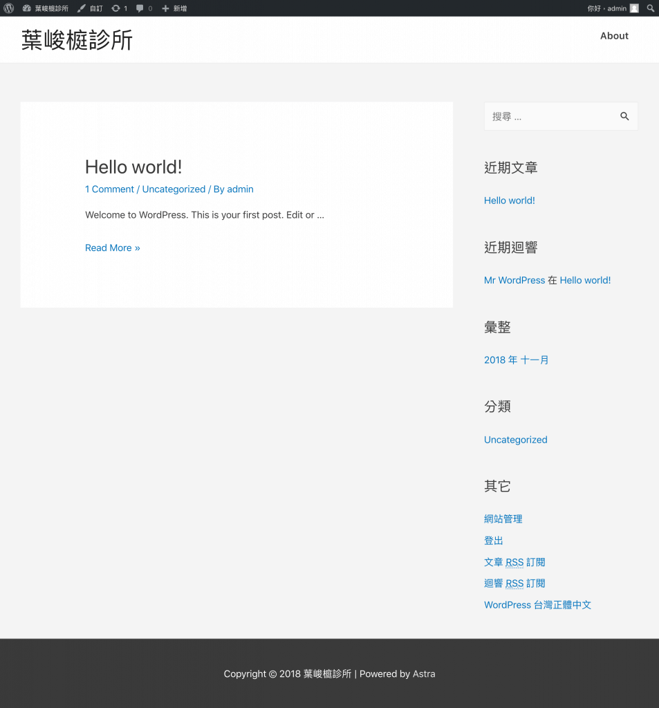Viewport: 659px width, 708px height.
Task: Click the 葉峻榳診所 site title in header
Action: point(77,40)
